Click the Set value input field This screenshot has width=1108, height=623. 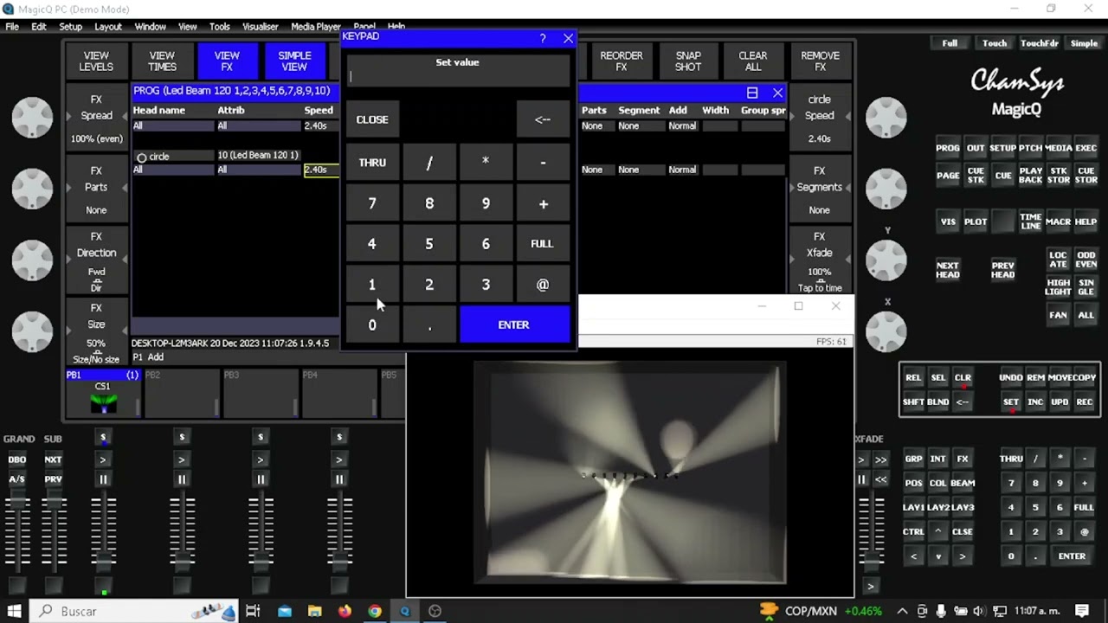[458, 77]
